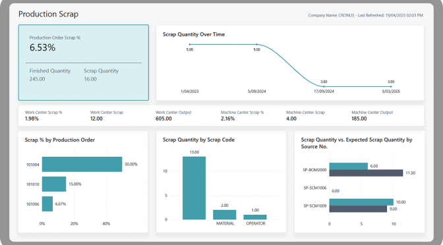Image resolution: width=443 pixels, height=245 pixels.
Task: Click the 101010 production order bar
Action: click(54, 184)
